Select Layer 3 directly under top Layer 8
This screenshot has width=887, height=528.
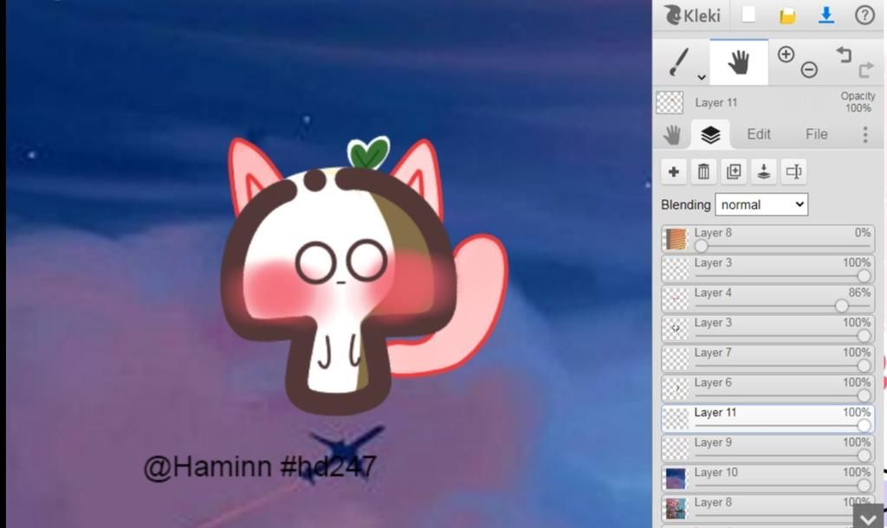click(x=767, y=268)
